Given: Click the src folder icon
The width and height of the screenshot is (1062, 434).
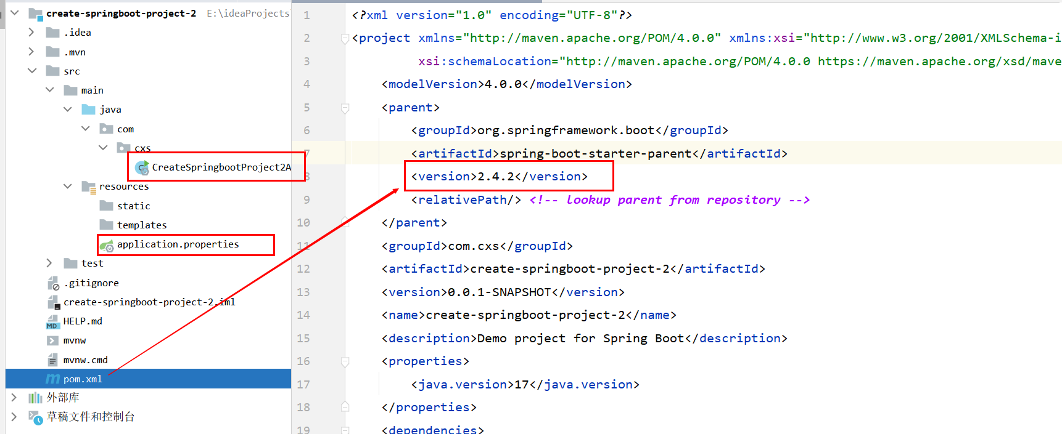Looking at the screenshot, I should point(53,71).
